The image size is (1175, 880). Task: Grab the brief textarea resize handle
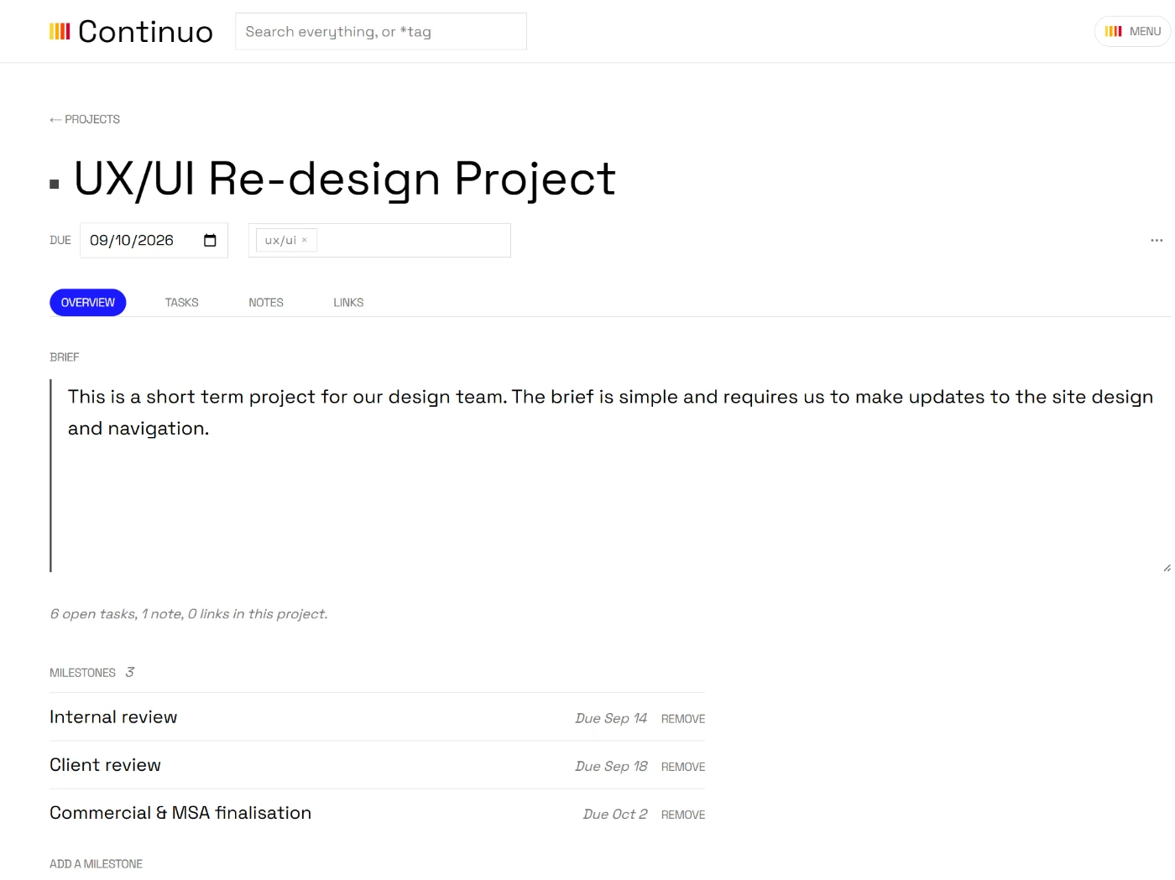coord(1167,568)
